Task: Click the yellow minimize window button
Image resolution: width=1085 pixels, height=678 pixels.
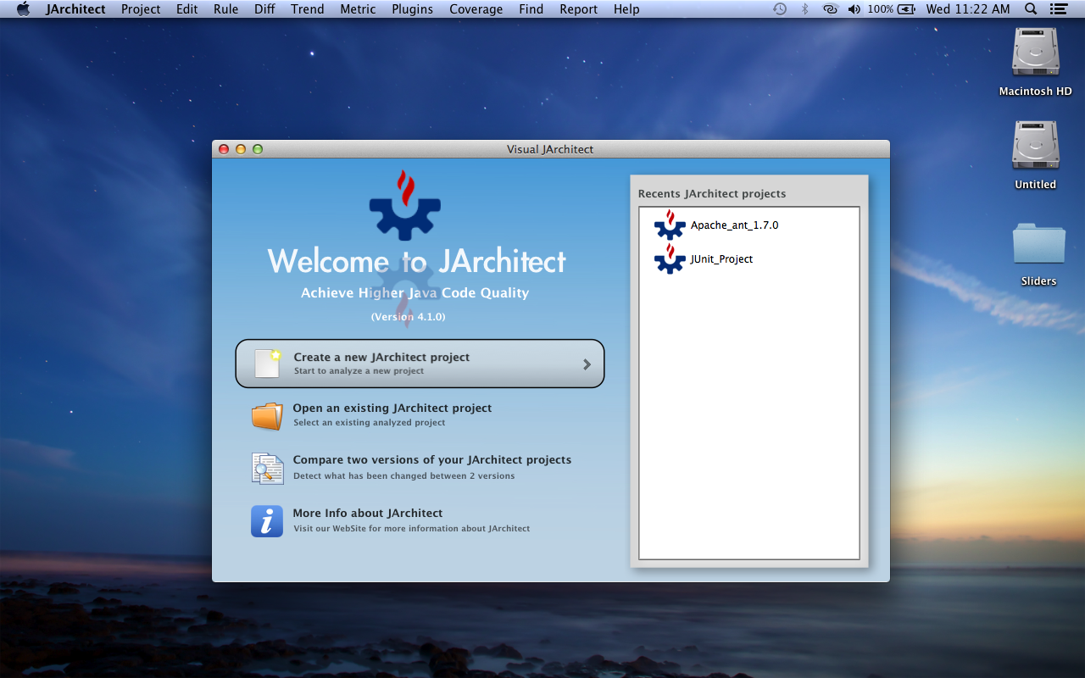Action: click(241, 149)
